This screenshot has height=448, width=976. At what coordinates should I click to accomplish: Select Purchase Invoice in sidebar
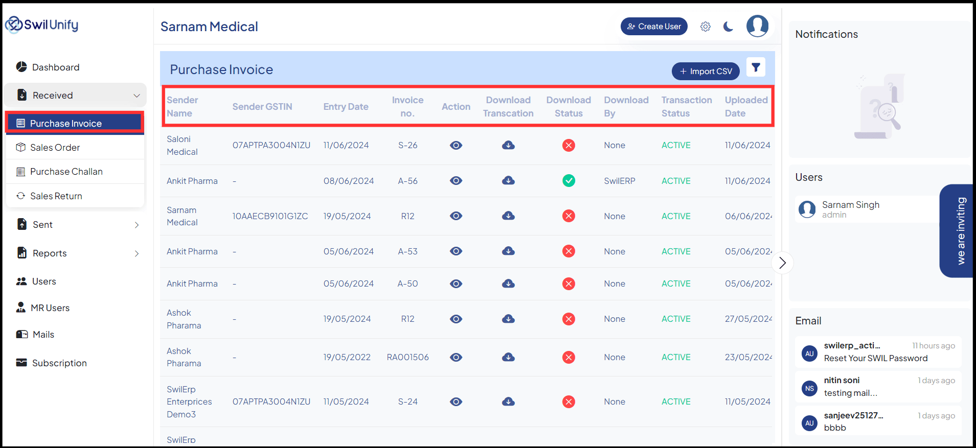coord(75,123)
